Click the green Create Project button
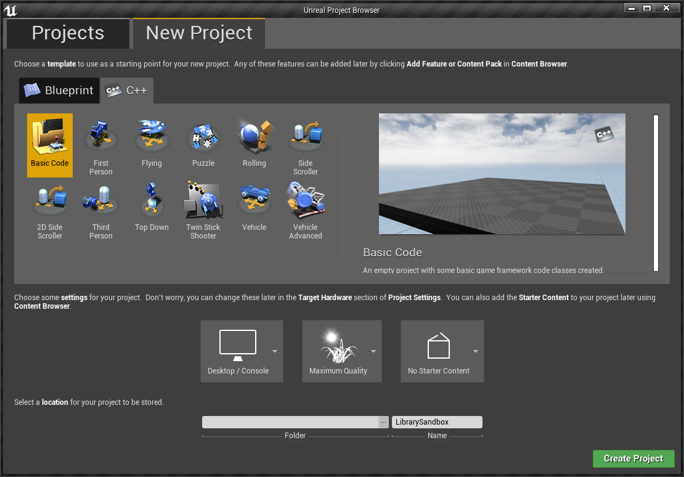684x477 pixels. 633,459
